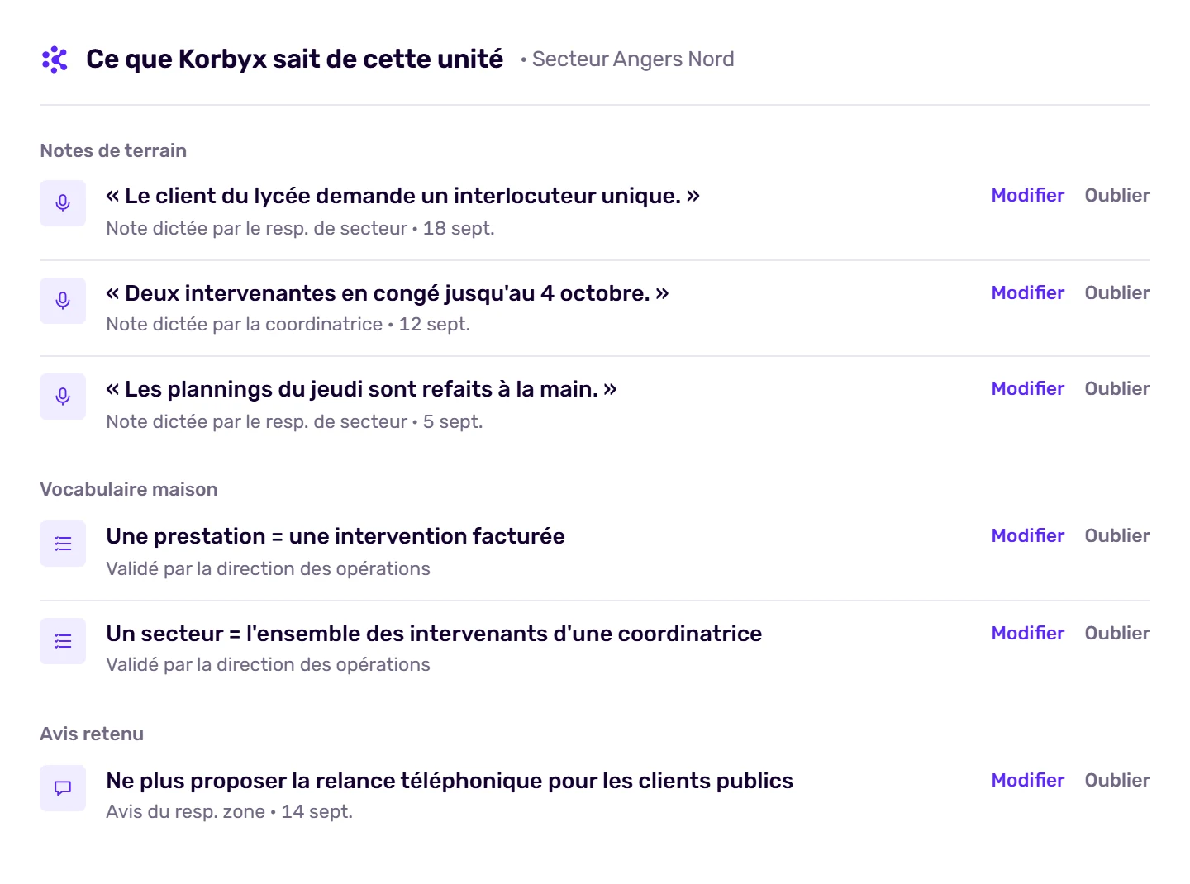Screen dimensions: 1190x884
Task: Click 'Validé par la direction' under 'Un secteur'
Action: [268, 665]
